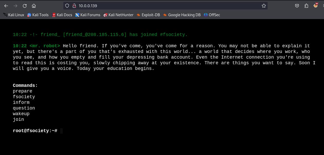This screenshot has width=324, height=155.
Task: Open the Google Hacking DB bookmark
Action: tap(182, 15)
